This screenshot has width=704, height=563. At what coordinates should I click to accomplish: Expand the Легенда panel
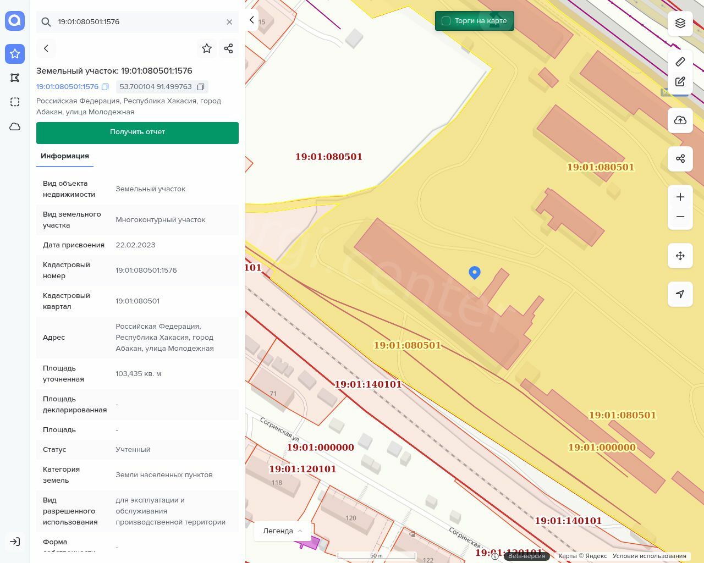coord(283,531)
